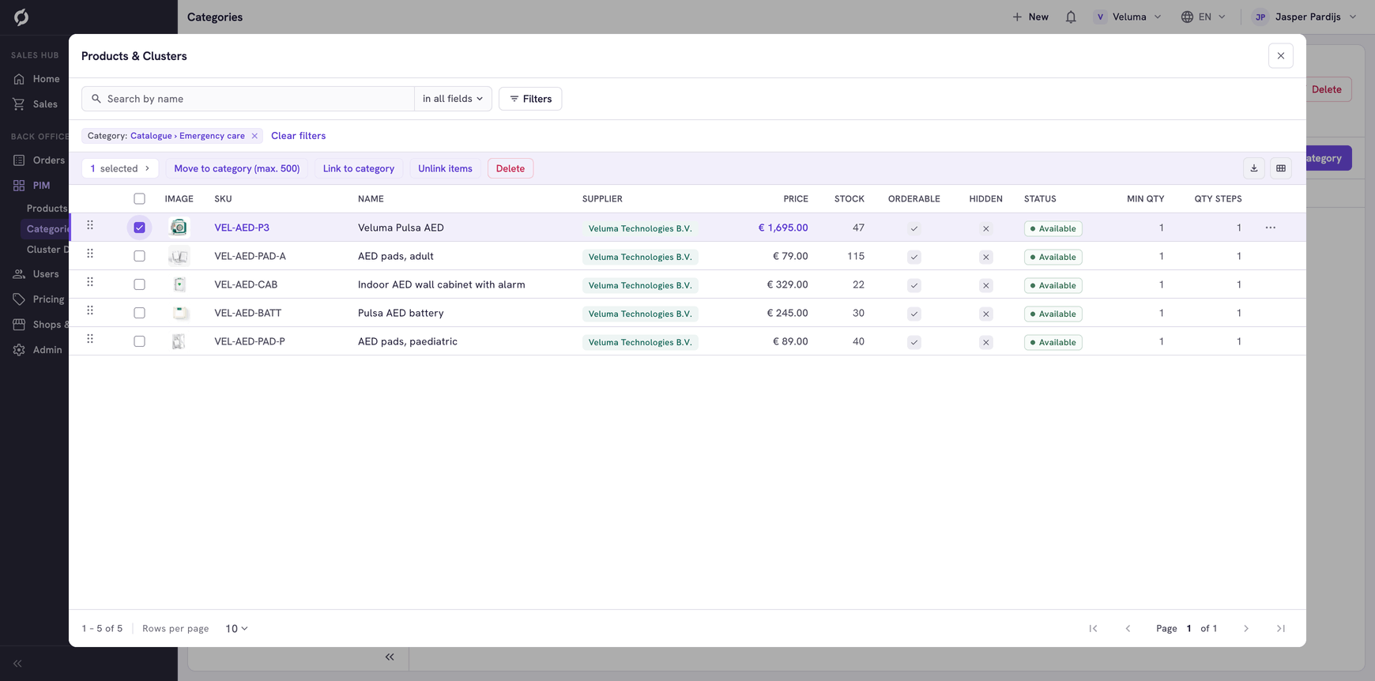Open the Veluma organization switcher
This screenshot has height=681, width=1375.
(1128, 17)
